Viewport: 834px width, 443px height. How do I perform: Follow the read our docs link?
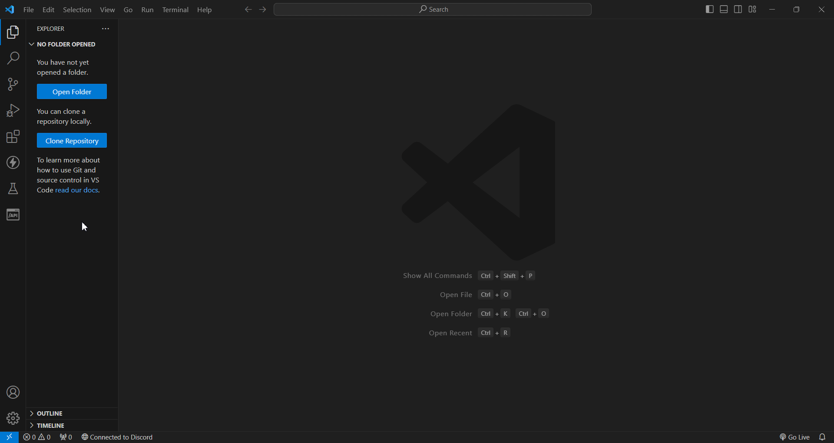tap(76, 190)
